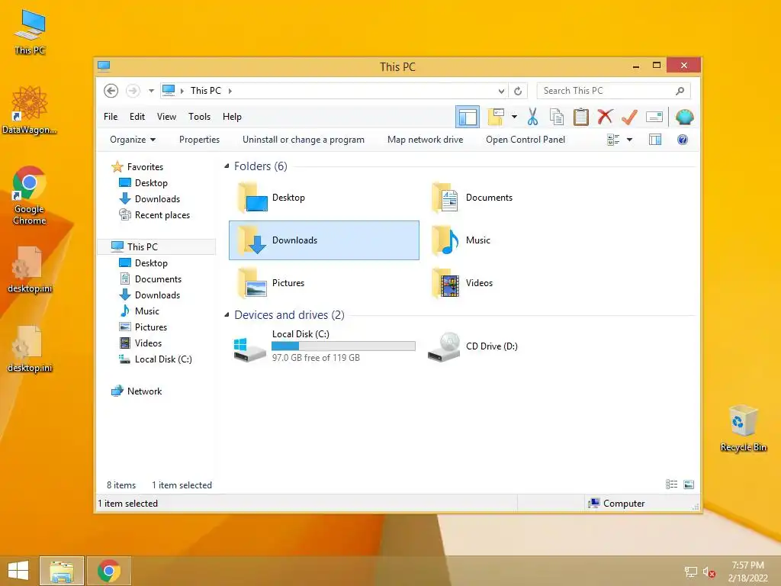The image size is (781, 586).
Task: Collapse the Folders (6) group
Action: 227,166
